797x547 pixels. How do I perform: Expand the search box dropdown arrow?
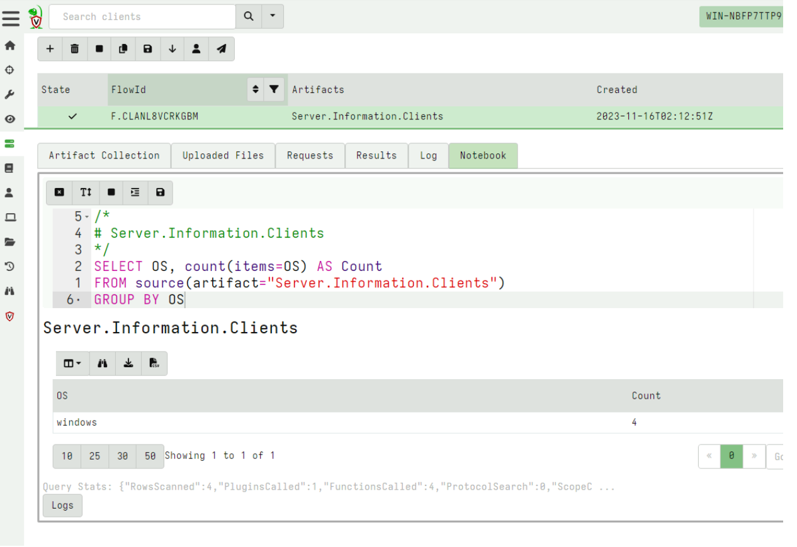pos(273,16)
